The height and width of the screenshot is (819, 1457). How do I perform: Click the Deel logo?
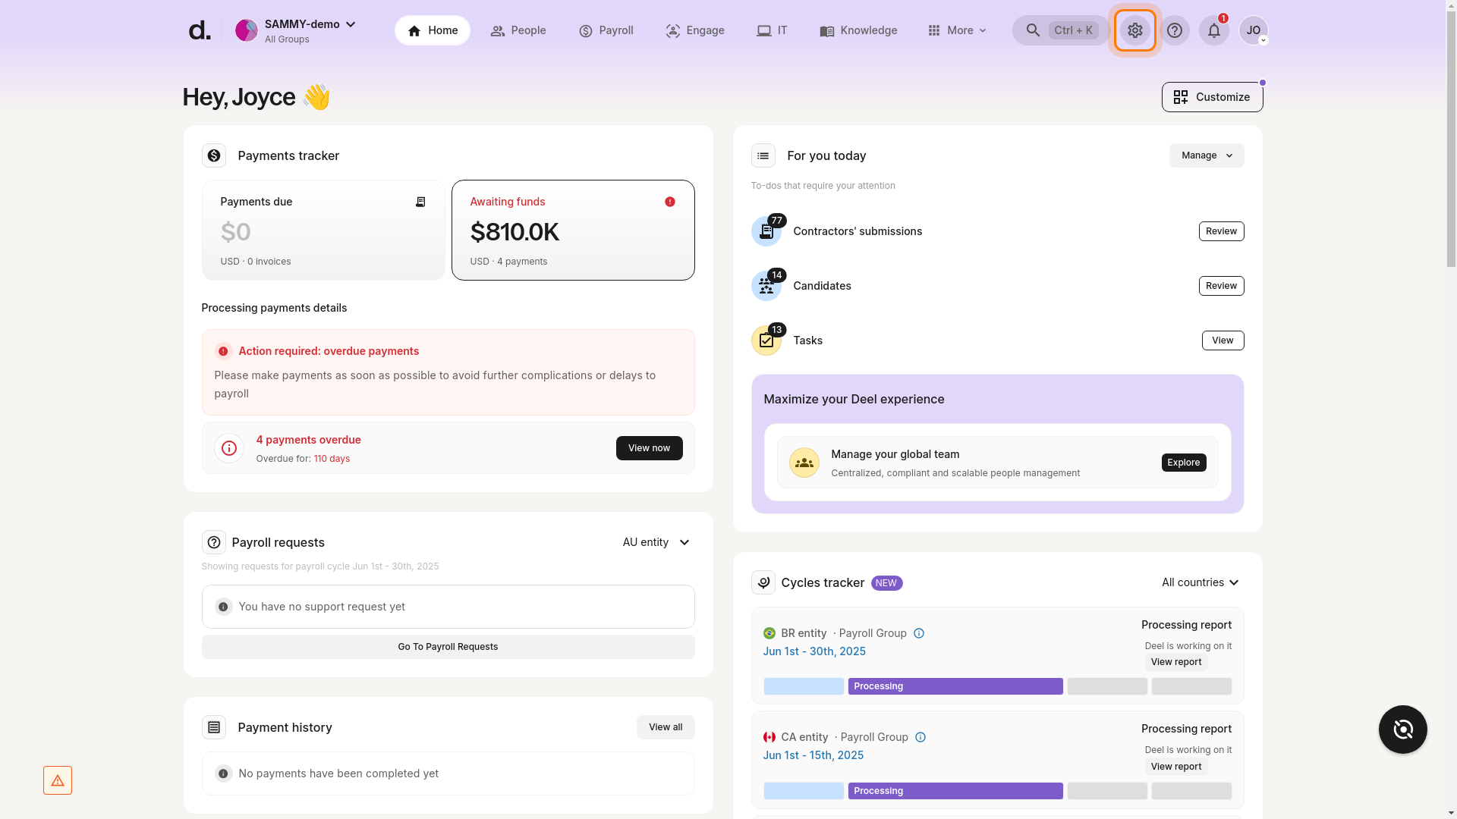(199, 30)
